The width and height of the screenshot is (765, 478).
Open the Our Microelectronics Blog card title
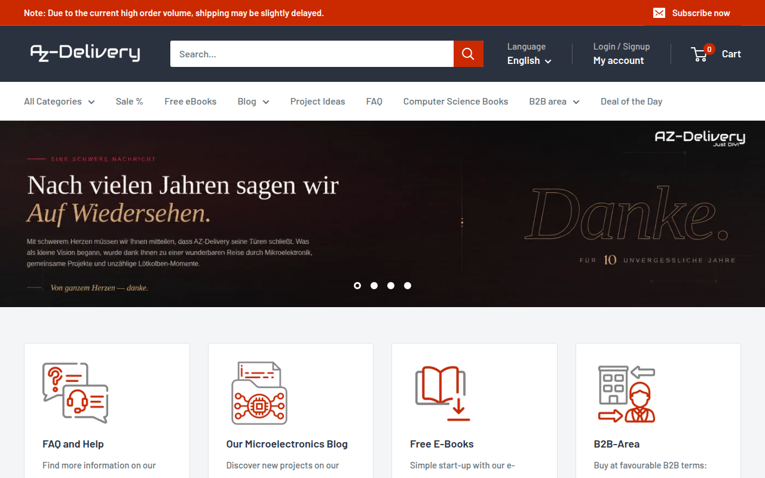287,444
